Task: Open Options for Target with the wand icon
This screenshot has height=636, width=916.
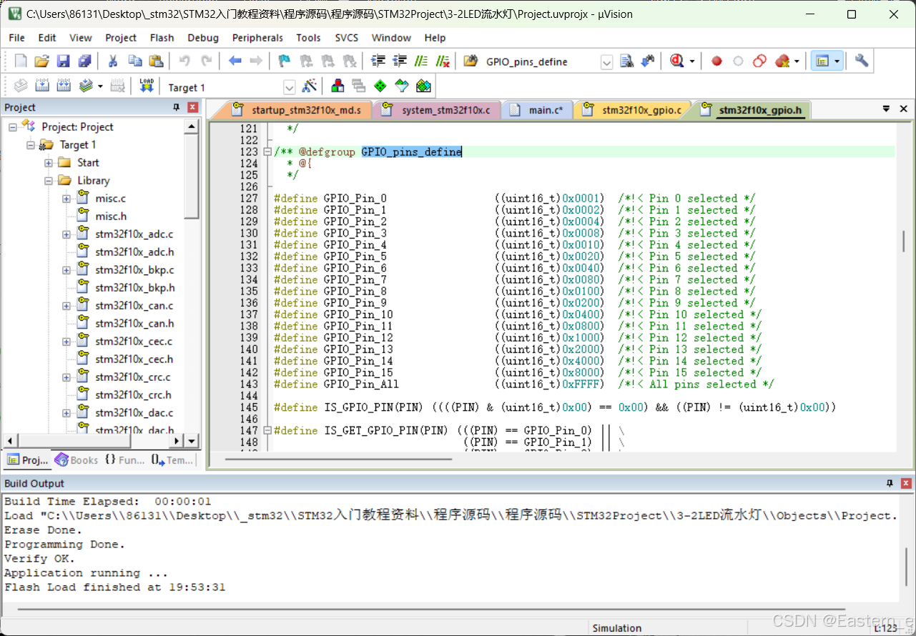Action: (x=310, y=85)
